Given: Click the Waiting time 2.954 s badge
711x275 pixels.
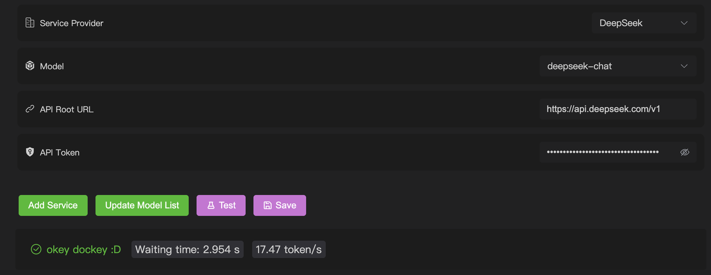Looking at the screenshot, I should coord(187,249).
